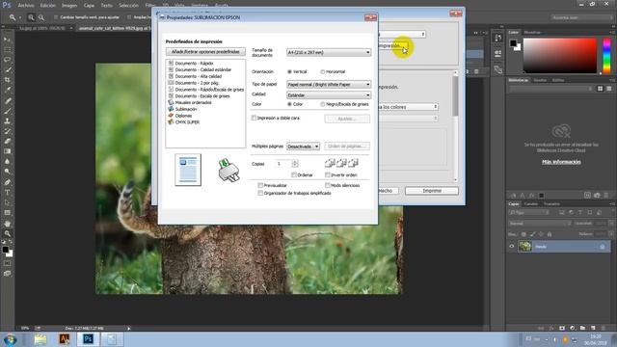
Task: Select the Lasso tool
Action: click(7, 60)
